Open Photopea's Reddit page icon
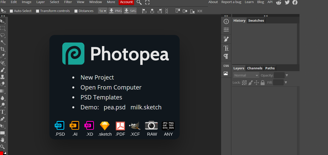Screen dimensions: 328x155 click(279, 2)
